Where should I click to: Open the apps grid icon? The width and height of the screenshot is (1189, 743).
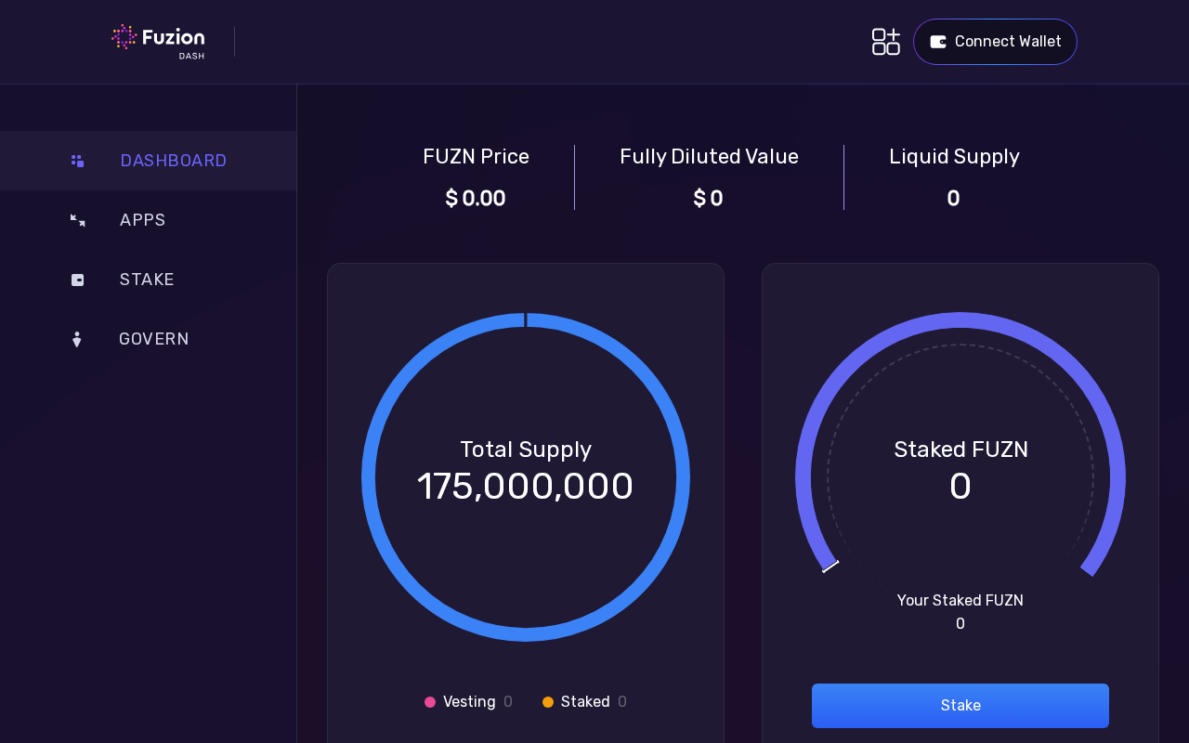[x=885, y=42]
